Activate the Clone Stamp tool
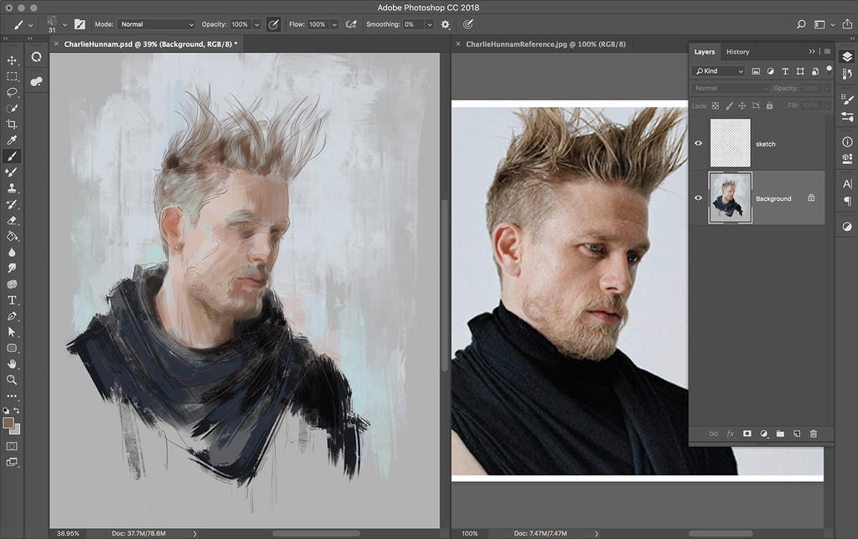 tap(12, 188)
